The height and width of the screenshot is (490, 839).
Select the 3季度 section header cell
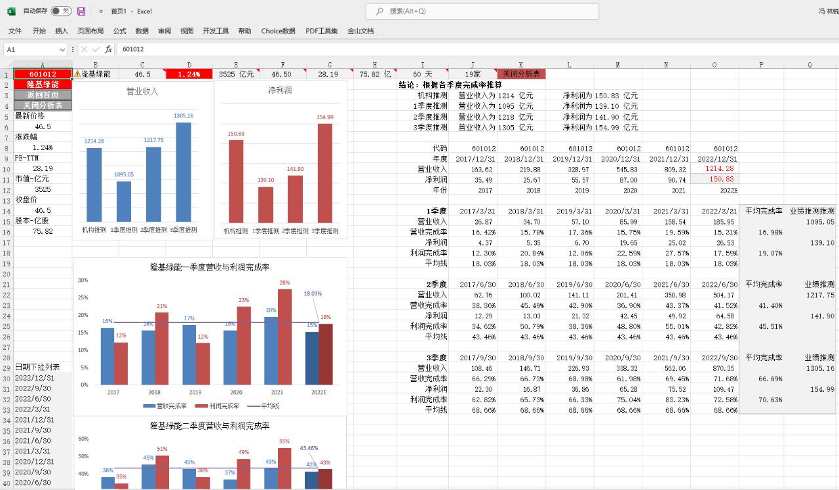423,358
